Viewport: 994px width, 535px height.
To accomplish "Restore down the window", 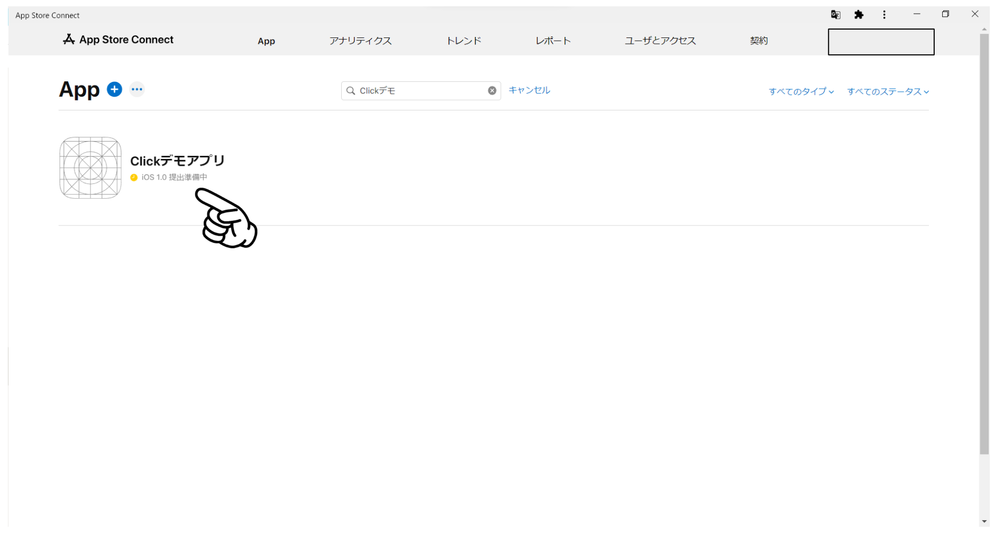I will pyautogui.click(x=945, y=14).
